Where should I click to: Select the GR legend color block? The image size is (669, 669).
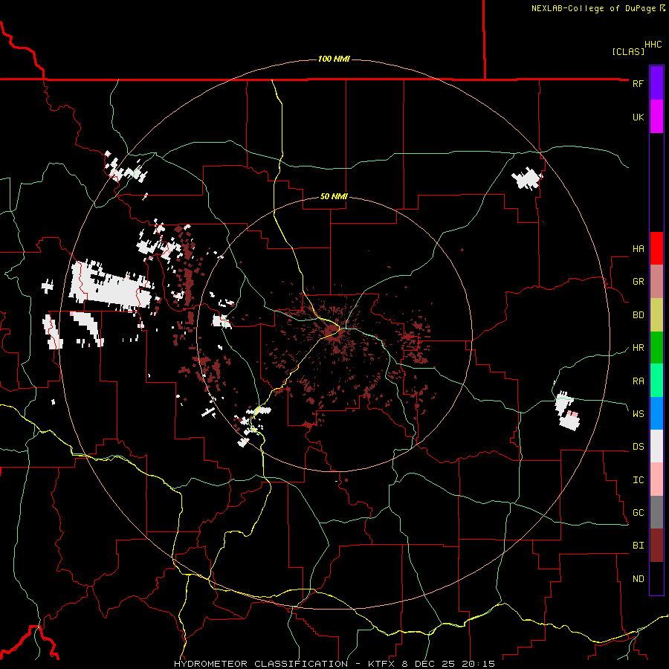coord(656,281)
